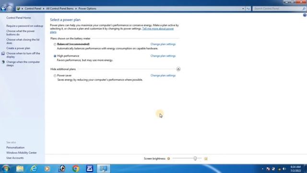
Task: Open the address bar history dropdown arrow
Action: [x=243, y=9]
